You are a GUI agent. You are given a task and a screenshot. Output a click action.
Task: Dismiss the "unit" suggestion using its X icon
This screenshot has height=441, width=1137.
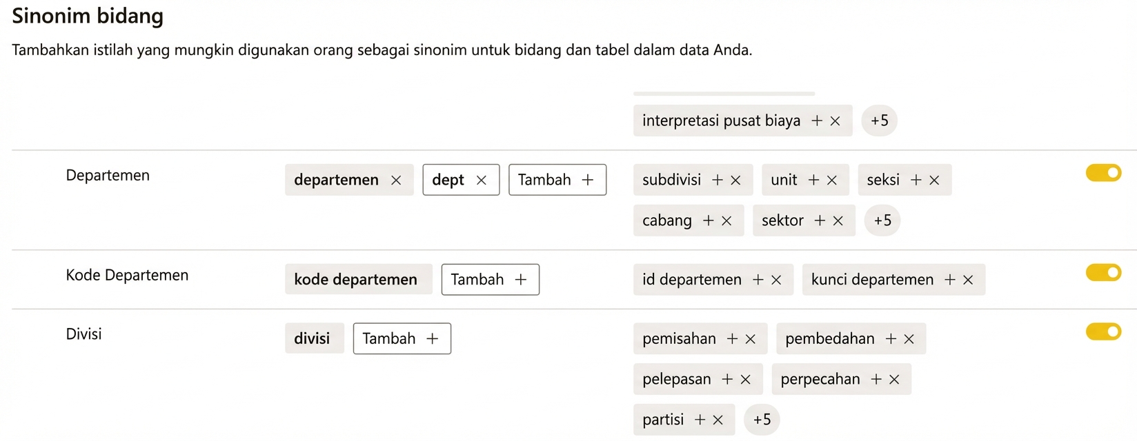[x=833, y=180]
